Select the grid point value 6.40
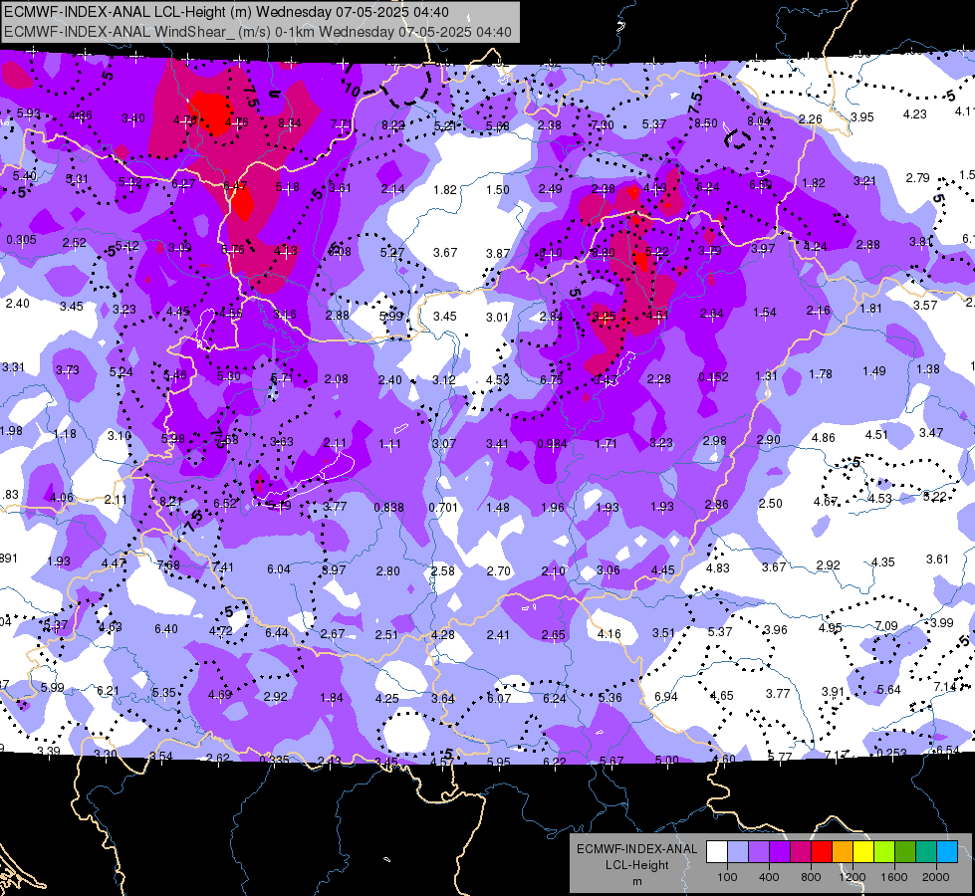 (x=166, y=628)
